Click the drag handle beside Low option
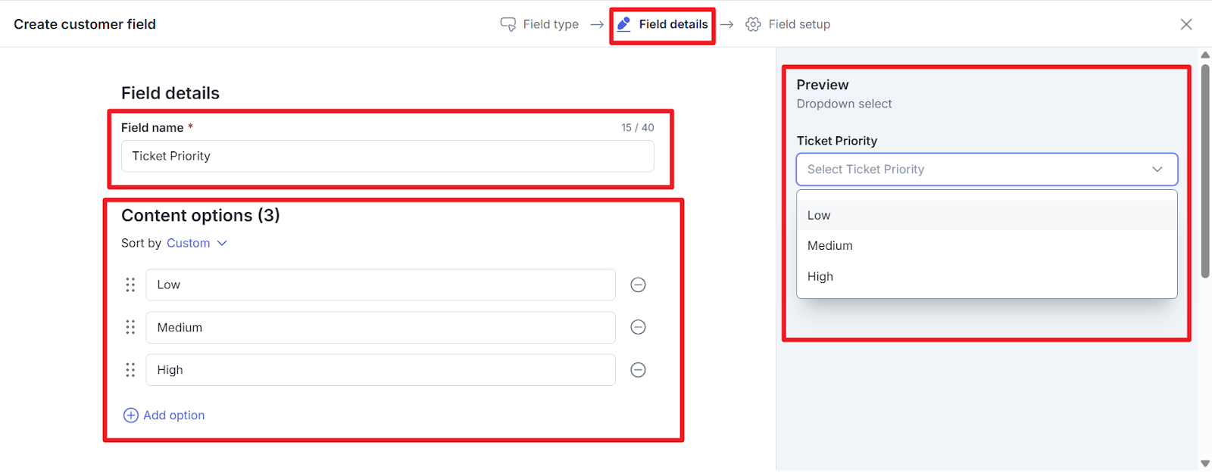 tap(130, 285)
